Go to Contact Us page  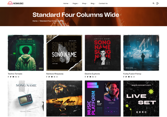coord(103,4)
